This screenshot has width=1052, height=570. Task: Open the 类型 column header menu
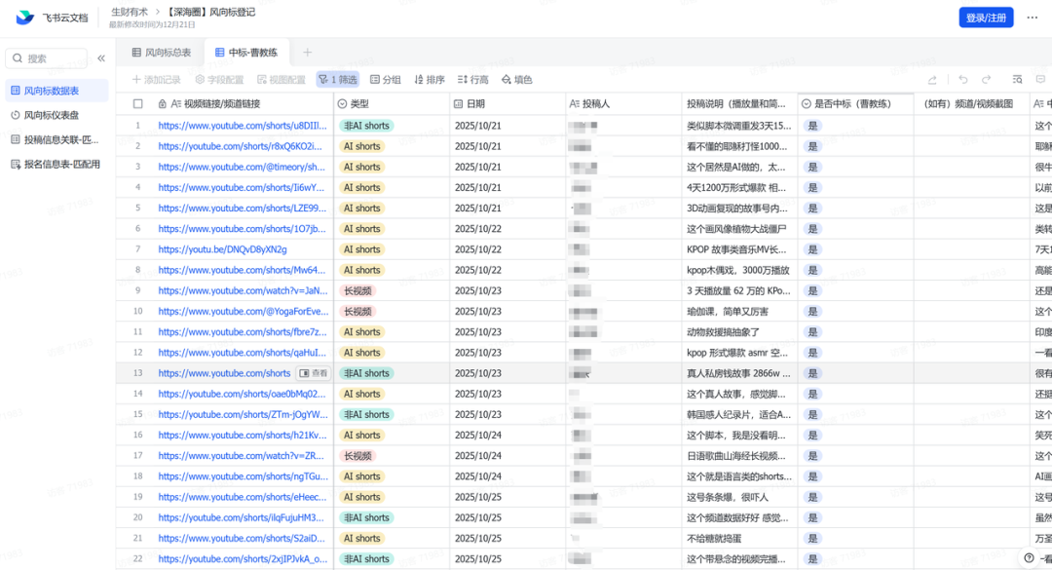click(x=392, y=104)
